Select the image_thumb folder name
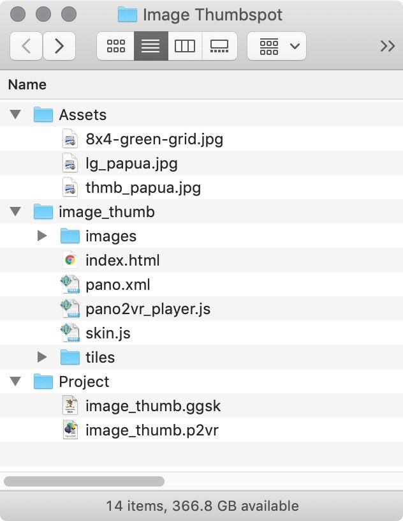Screen dimensions: 403x521 click(106, 212)
